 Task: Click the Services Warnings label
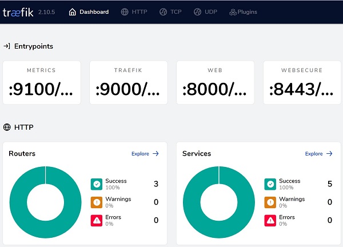point(292,199)
